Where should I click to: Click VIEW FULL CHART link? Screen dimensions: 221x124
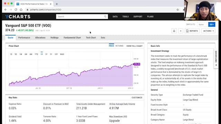click(x=134, y=46)
